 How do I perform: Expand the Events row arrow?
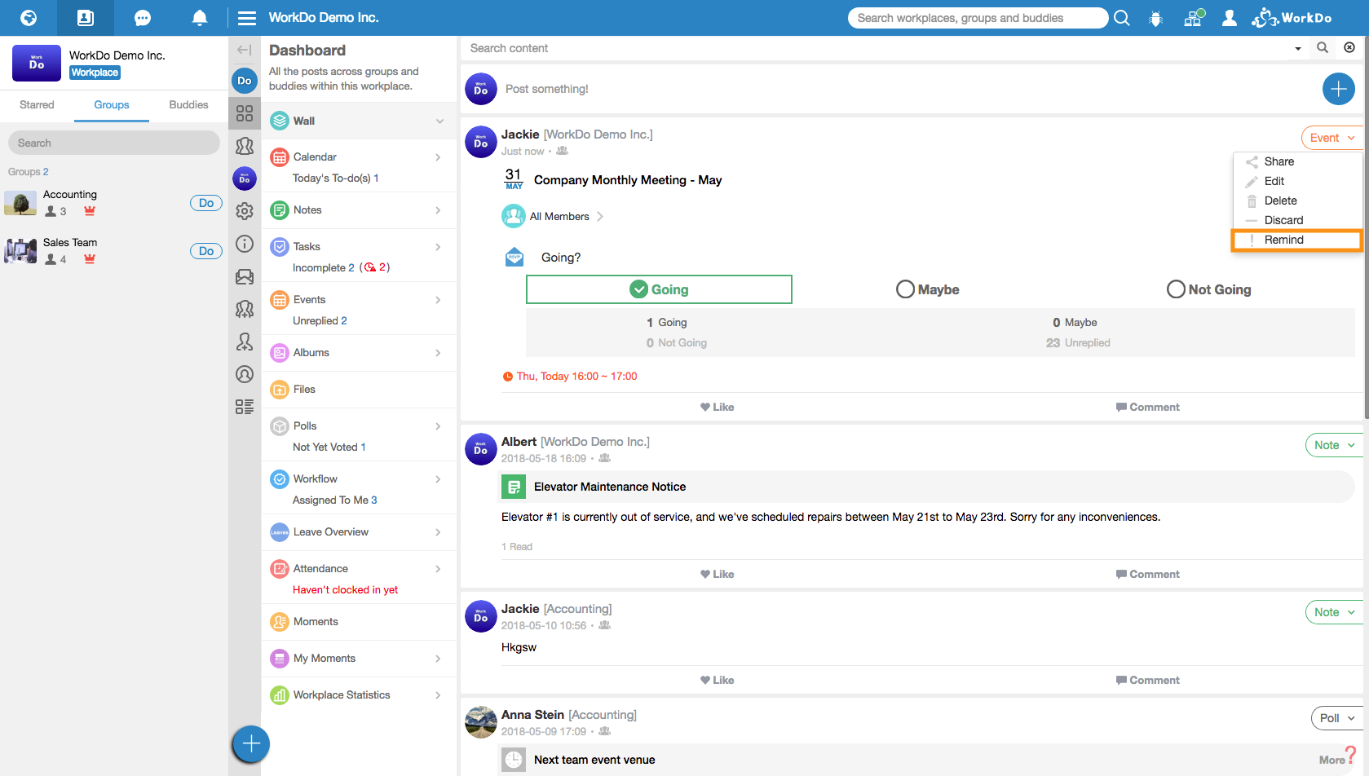(x=438, y=300)
